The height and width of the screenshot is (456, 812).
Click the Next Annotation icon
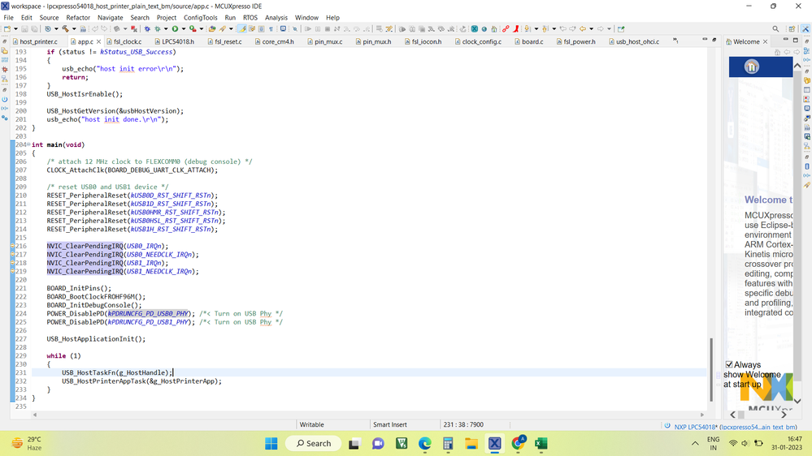click(x=528, y=29)
